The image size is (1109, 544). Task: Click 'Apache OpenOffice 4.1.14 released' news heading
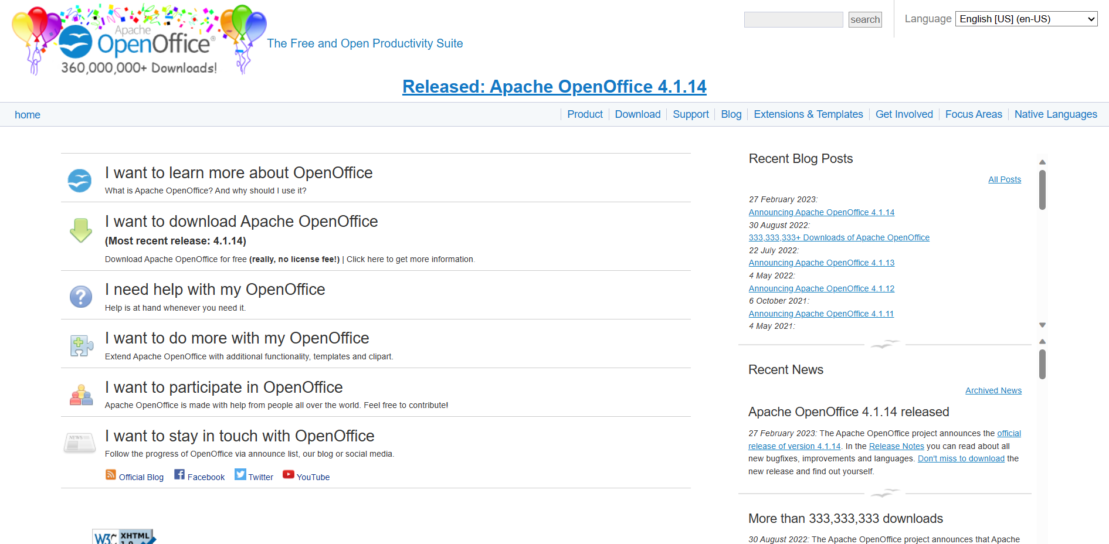(849, 412)
